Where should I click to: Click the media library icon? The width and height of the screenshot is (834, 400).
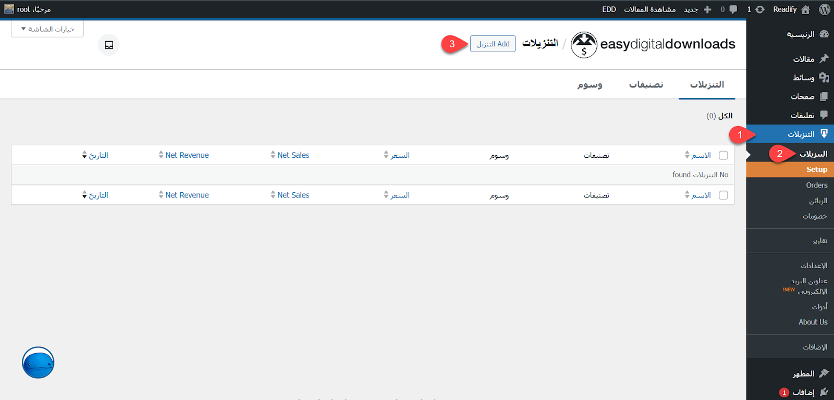824,78
